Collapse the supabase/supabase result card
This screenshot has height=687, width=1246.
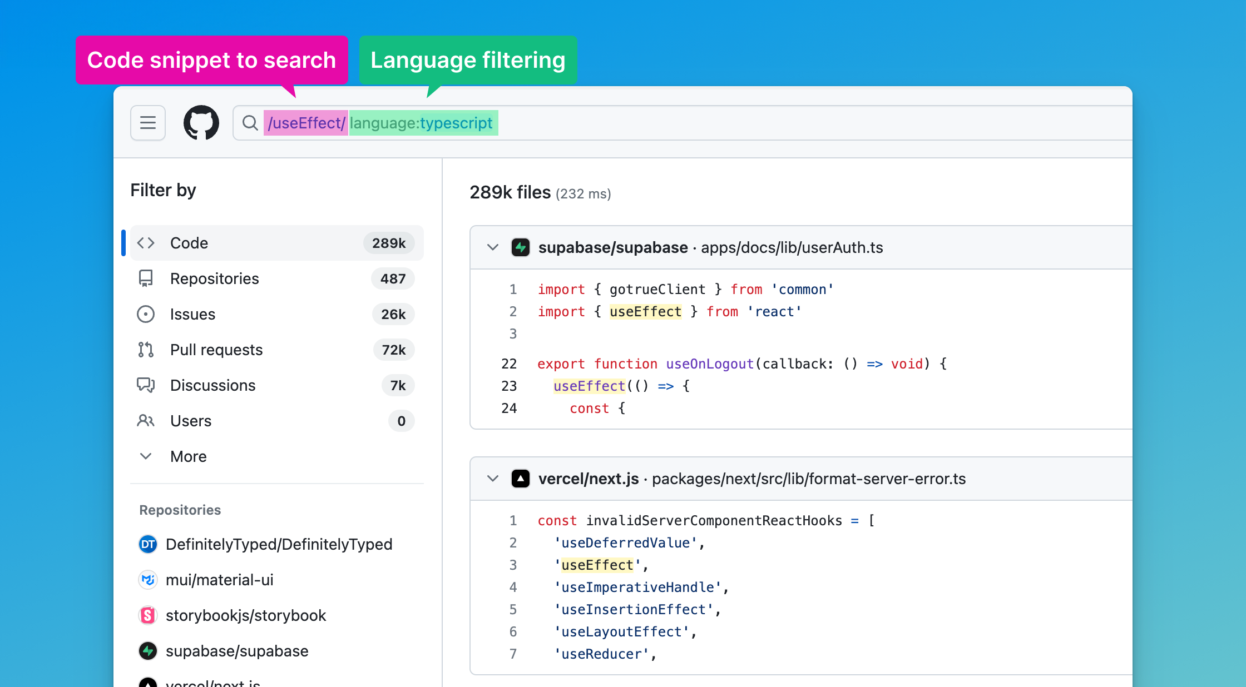(x=492, y=248)
